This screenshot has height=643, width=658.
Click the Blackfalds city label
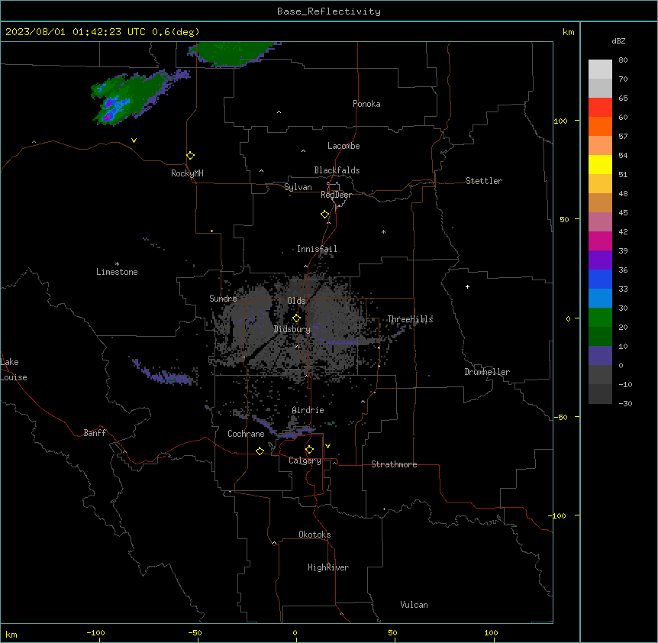click(337, 170)
